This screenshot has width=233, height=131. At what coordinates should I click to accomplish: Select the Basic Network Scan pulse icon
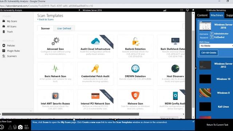tap(55, 68)
